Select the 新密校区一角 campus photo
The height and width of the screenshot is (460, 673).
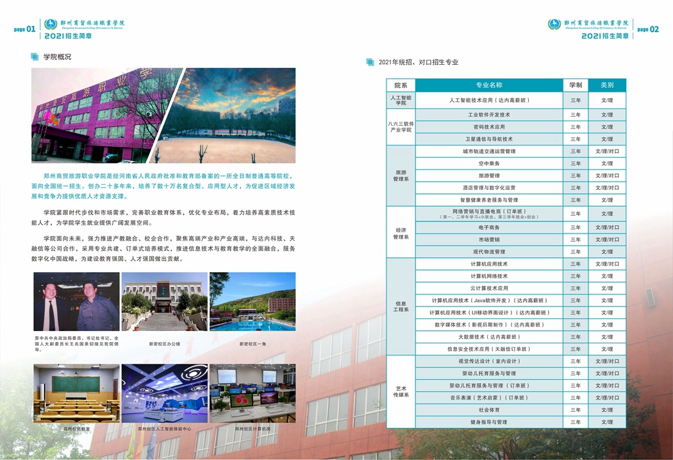coord(253,302)
